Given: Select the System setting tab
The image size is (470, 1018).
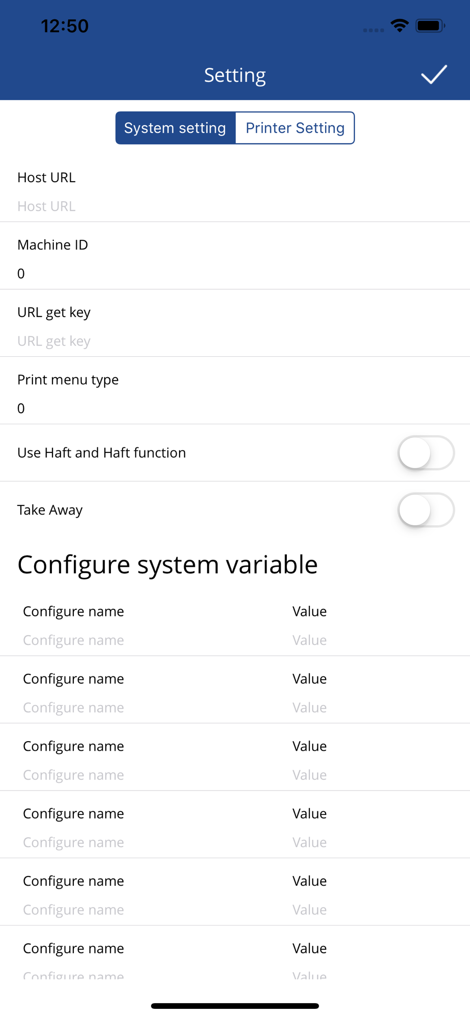Looking at the screenshot, I should 175,128.
